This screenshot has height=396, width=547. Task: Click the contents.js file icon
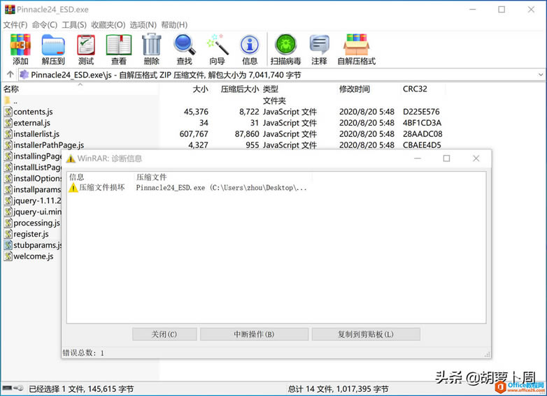[x=8, y=112]
